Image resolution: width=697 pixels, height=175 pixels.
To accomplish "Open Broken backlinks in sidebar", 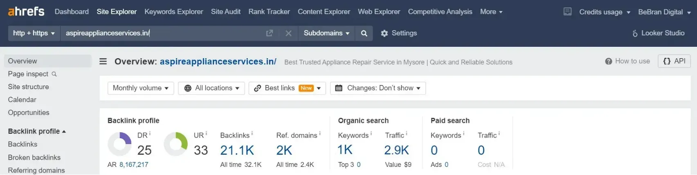I will point(34,157).
